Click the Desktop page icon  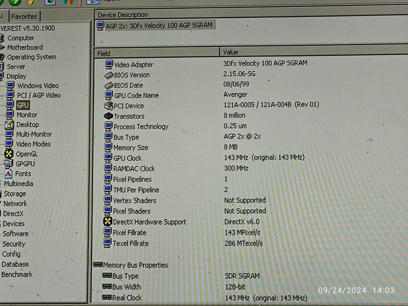[9, 125]
